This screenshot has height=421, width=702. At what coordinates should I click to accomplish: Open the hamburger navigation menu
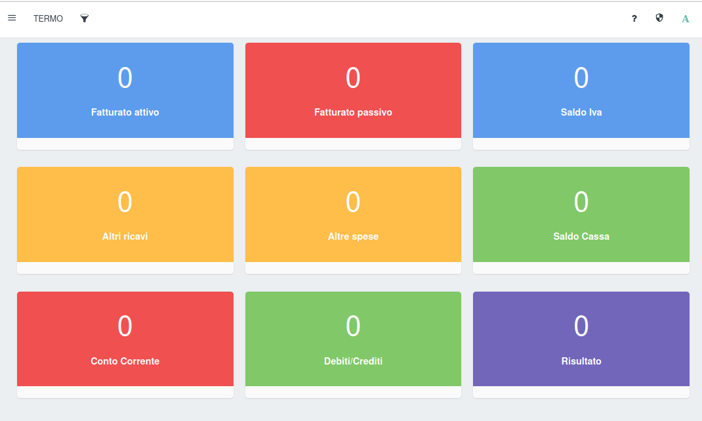(x=12, y=18)
